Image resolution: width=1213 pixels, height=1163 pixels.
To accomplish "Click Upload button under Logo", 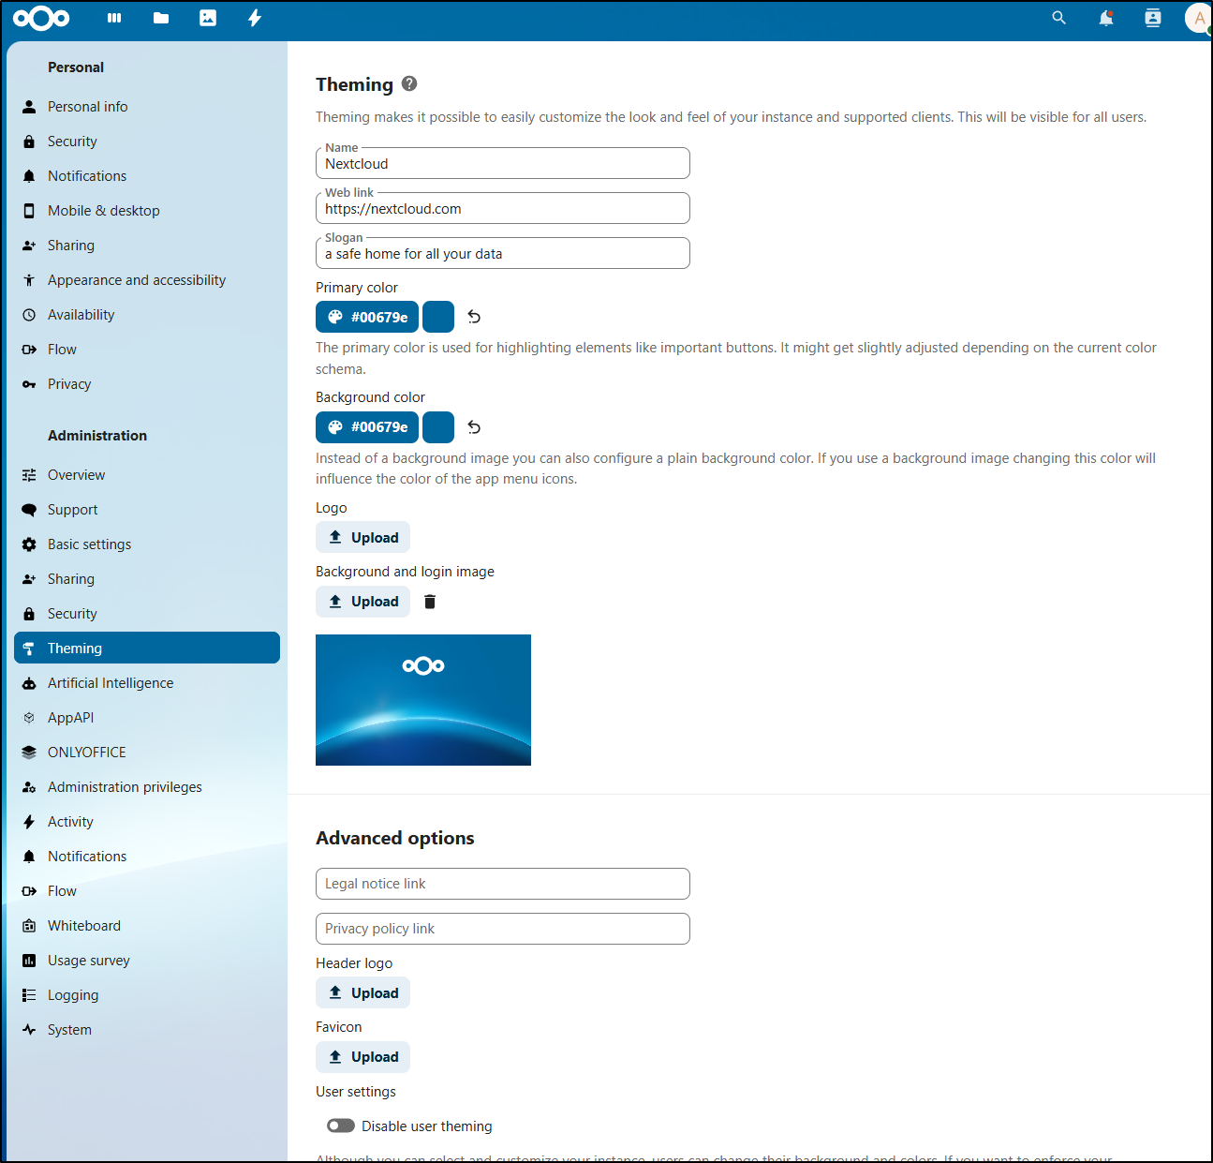I will tap(362, 538).
